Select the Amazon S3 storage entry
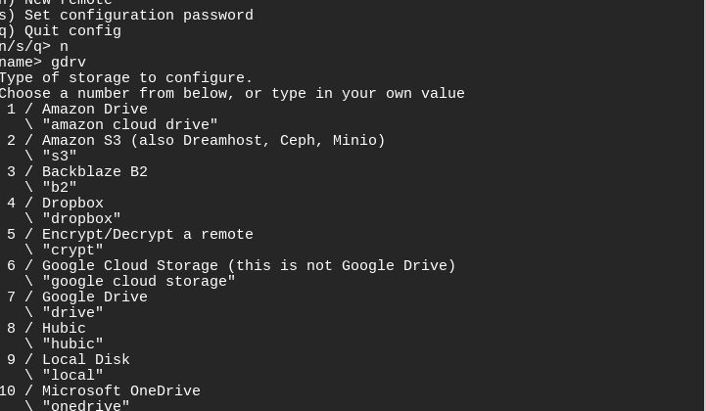Image resolution: width=706 pixels, height=411 pixels. pyautogui.click(x=212, y=140)
